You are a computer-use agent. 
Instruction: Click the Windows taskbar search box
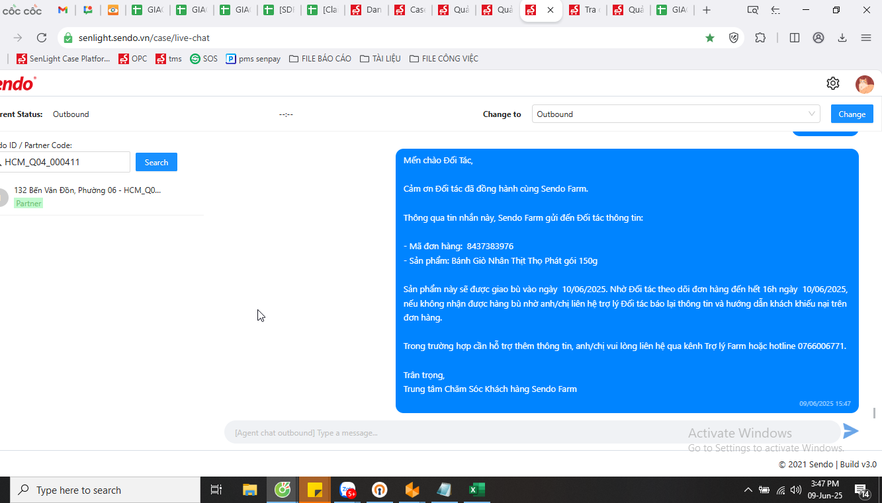(x=105, y=490)
